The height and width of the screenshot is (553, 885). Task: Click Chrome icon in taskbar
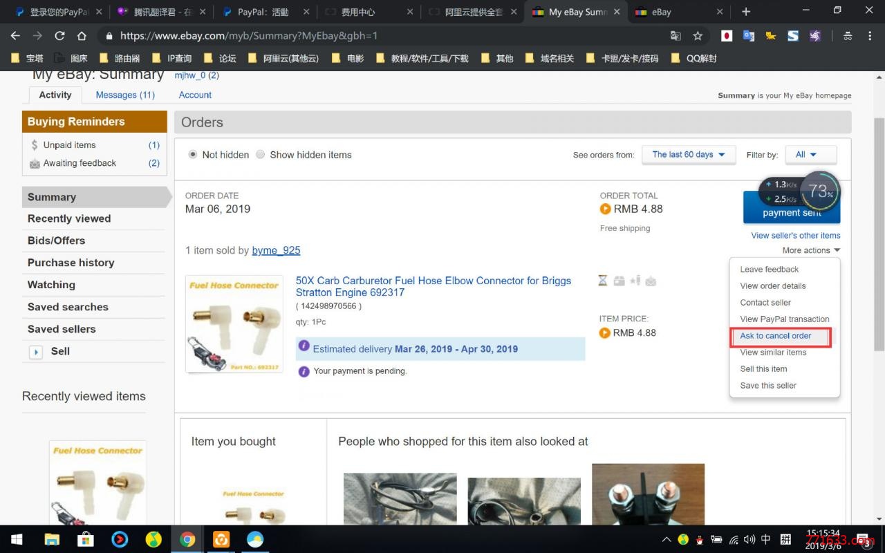pyautogui.click(x=187, y=539)
